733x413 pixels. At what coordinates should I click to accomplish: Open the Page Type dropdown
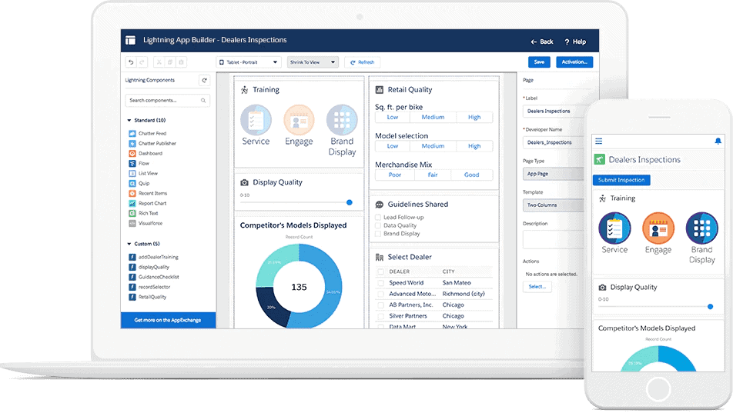pos(554,174)
